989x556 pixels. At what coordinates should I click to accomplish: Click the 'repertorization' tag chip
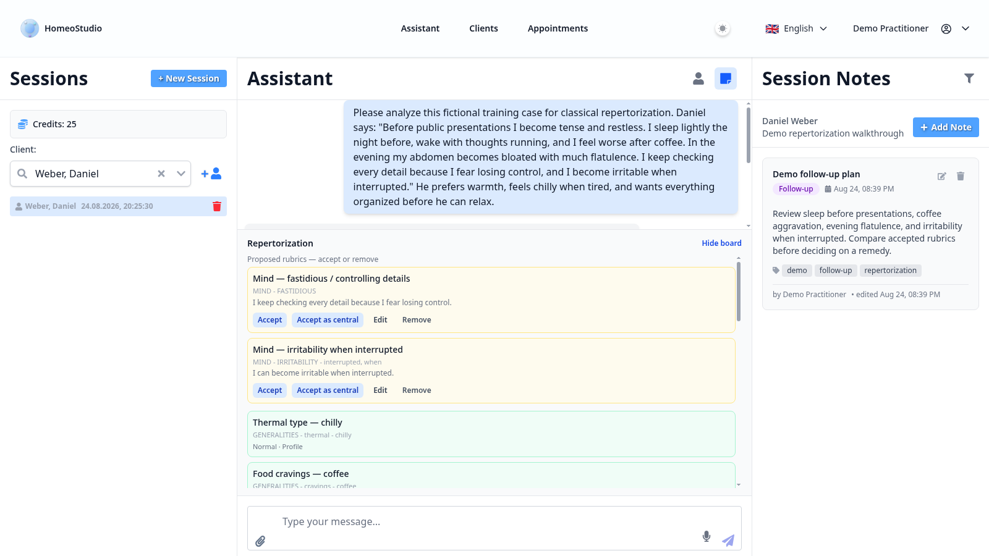pyautogui.click(x=890, y=271)
